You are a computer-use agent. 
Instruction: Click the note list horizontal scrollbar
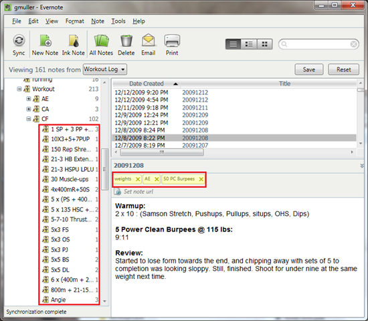162,152
